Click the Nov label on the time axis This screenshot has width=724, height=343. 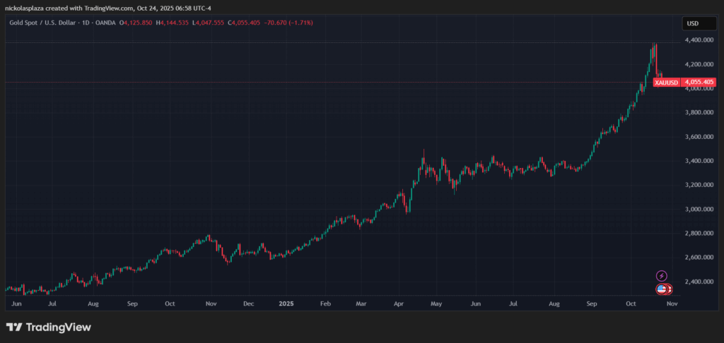(210, 303)
